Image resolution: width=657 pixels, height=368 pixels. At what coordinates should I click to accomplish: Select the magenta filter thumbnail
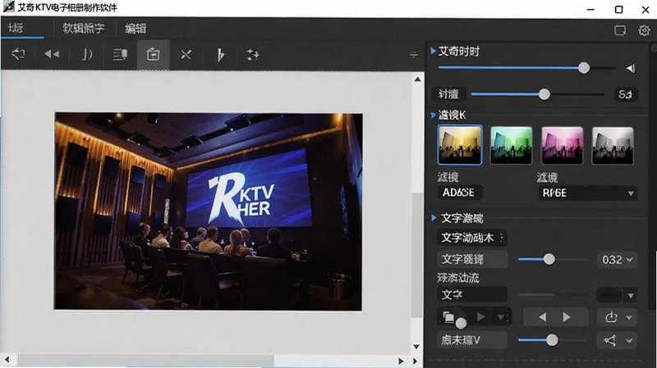tap(562, 146)
